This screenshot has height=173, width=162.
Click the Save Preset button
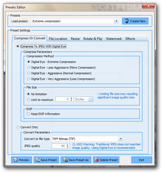pyautogui.click(x=46, y=160)
